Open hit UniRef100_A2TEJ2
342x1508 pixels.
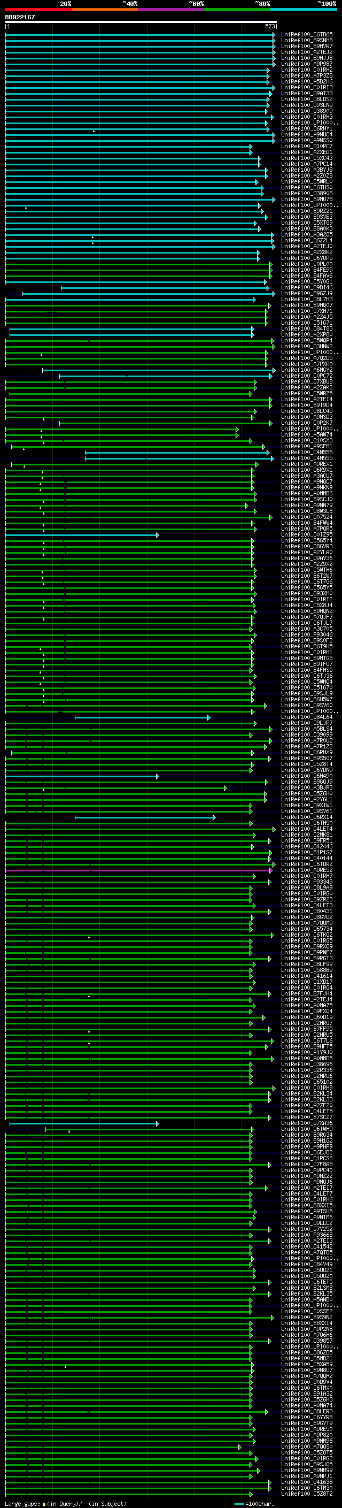pyautogui.click(x=307, y=52)
